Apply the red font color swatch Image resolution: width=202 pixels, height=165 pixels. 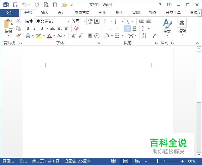(49, 36)
